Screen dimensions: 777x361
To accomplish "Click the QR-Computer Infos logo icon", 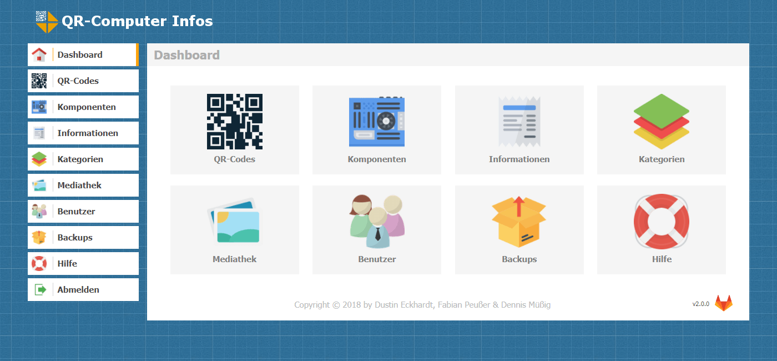I will 47,22.
